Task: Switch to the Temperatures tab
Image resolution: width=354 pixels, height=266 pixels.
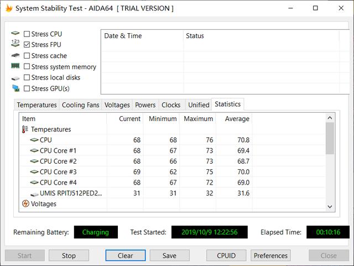Action: coord(37,105)
